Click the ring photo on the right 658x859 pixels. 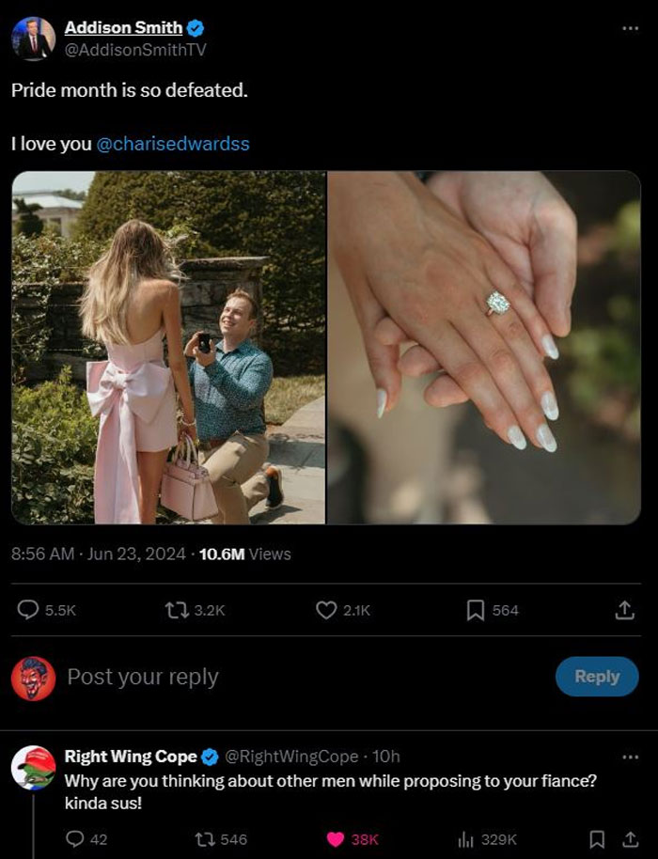coord(489,348)
